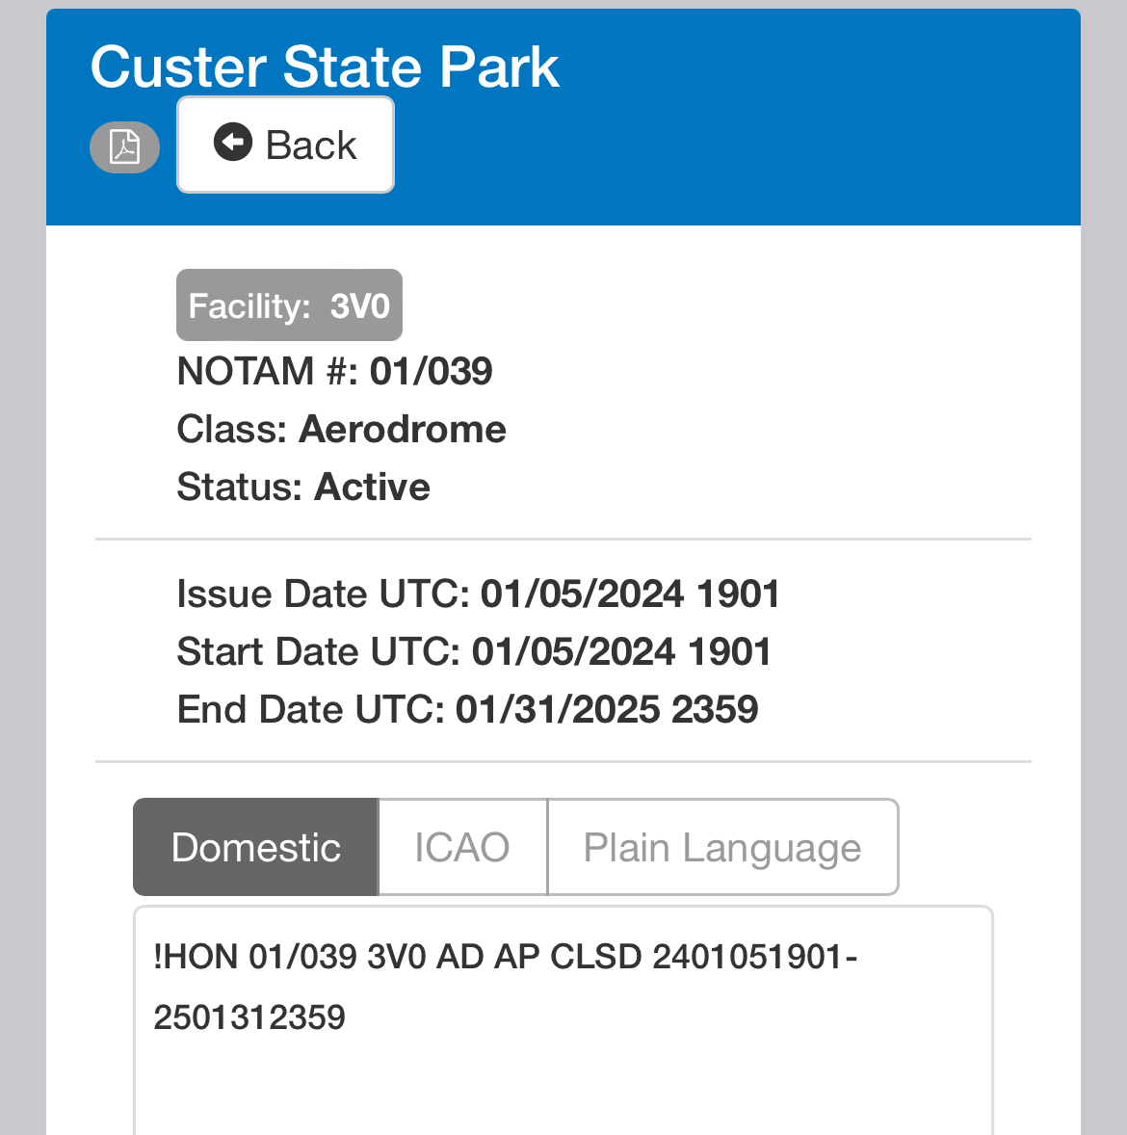Click the PDF export icon
The width and height of the screenshot is (1127, 1135).
(124, 147)
